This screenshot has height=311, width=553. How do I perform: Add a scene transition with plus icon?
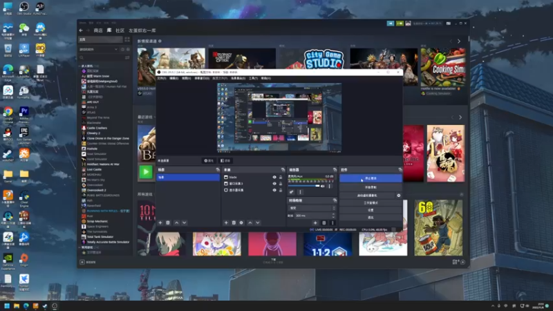click(315, 223)
